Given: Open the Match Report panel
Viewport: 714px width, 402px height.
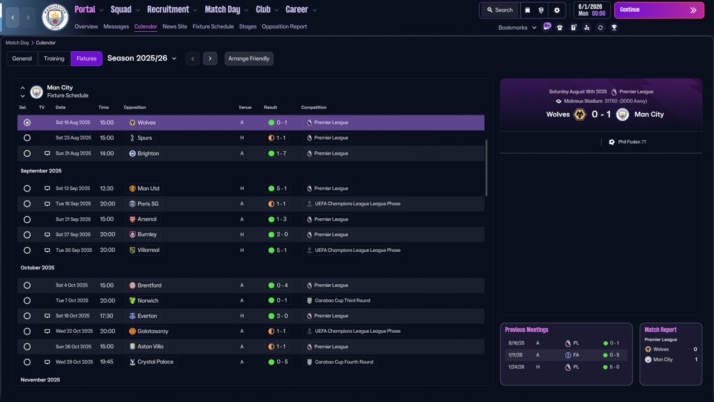Looking at the screenshot, I should (x=670, y=354).
